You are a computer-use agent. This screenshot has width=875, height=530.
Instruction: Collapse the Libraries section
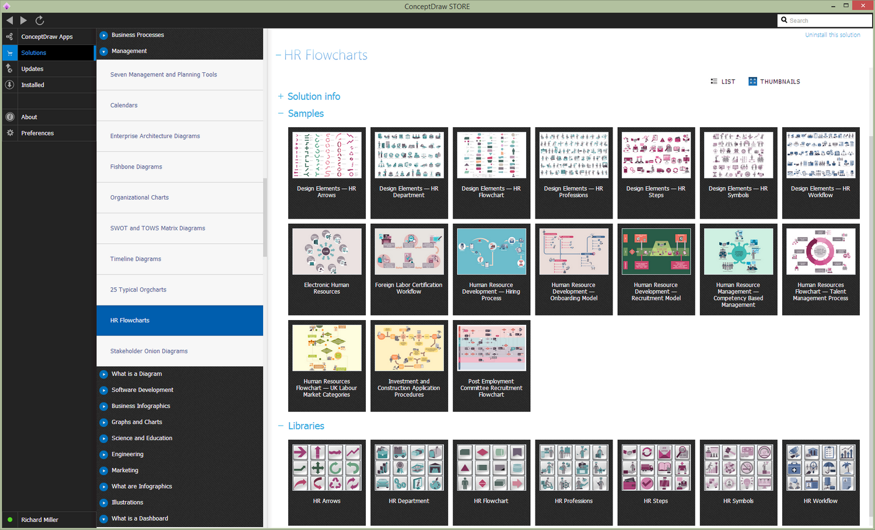click(x=281, y=426)
